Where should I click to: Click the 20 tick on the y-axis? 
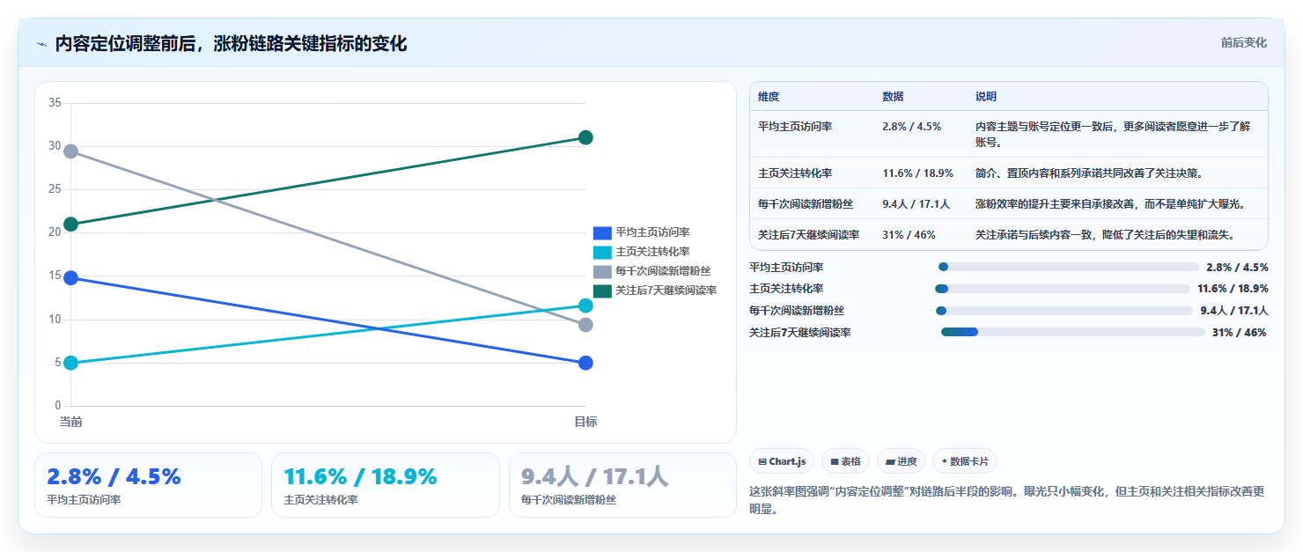(x=54, y=232)
